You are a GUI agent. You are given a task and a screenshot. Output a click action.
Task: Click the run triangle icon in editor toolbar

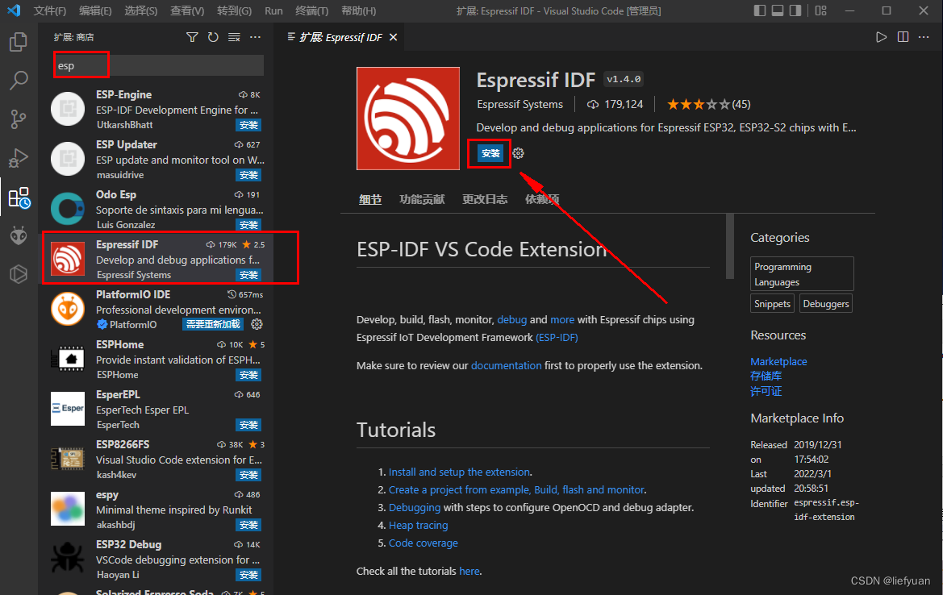click(881, 37)
